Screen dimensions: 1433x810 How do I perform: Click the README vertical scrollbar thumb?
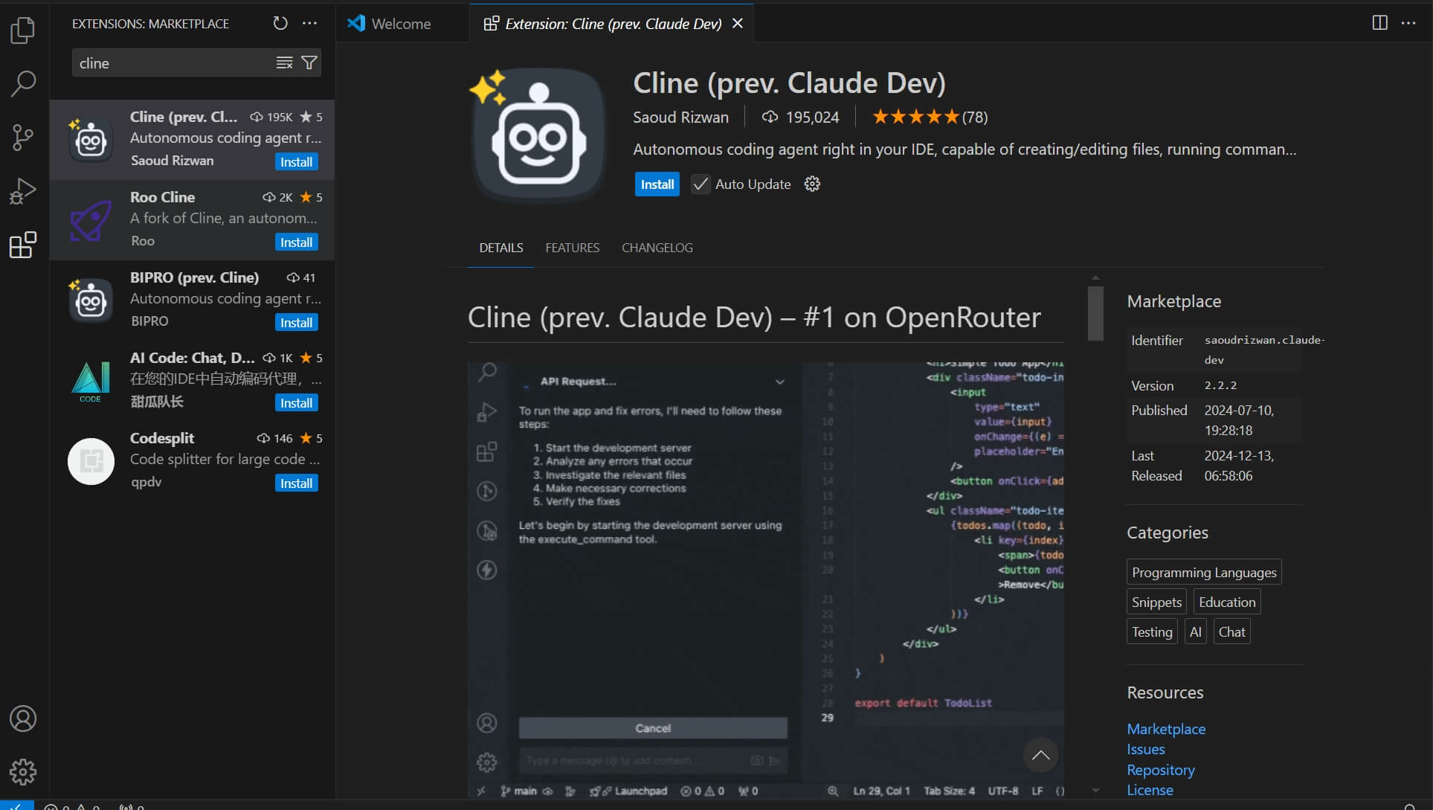point(1095,314)
